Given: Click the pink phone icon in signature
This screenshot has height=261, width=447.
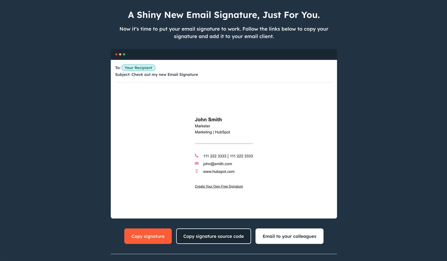Looking at the screenshot, I should 197,156.
